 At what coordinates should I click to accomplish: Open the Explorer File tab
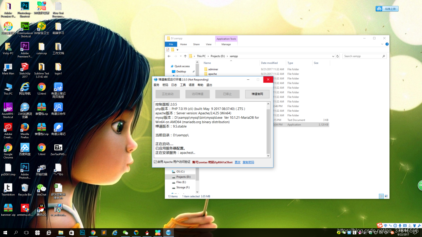171,44
